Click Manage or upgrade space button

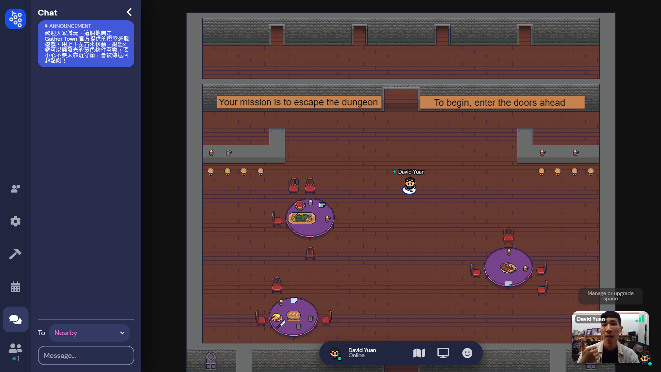click(x=610, y=296)
